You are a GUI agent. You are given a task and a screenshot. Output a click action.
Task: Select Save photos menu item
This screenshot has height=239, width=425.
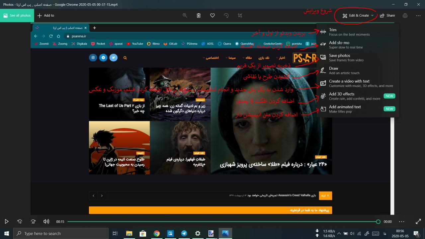point(358,58)
